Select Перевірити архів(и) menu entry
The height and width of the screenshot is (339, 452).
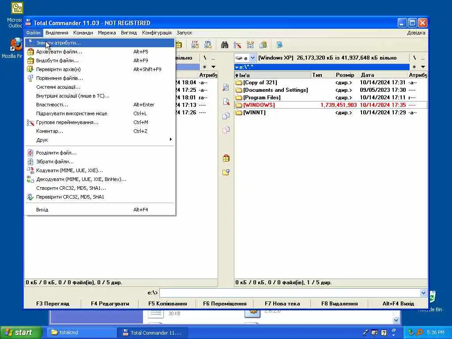coord(100,69)
